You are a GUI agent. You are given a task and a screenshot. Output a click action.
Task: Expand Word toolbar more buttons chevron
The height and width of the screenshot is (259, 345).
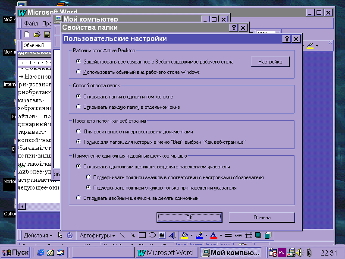click(330, 43)
